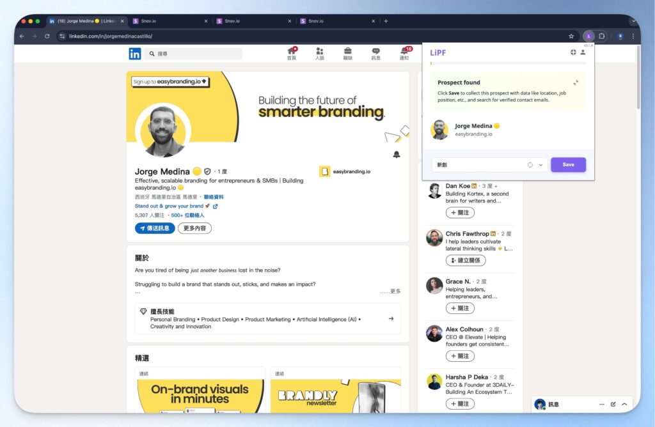655x427 pixels.
Task: Open the 500+ 位聯絡人 connections link
Action: point(187,215)
